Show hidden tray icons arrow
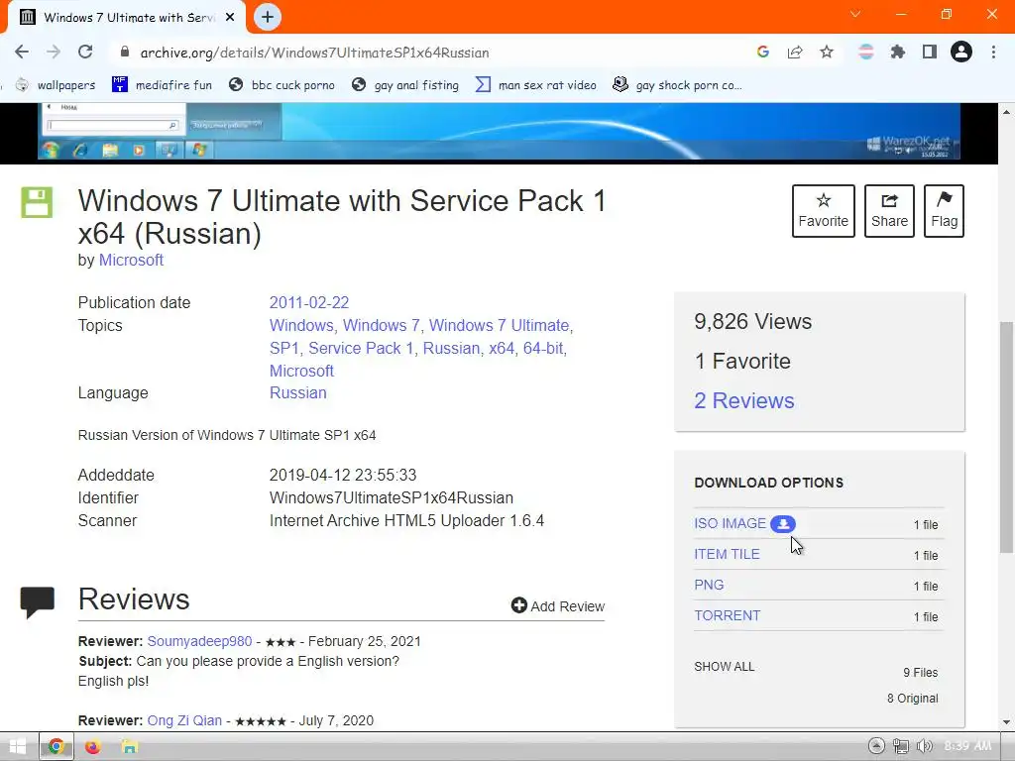 876,746
